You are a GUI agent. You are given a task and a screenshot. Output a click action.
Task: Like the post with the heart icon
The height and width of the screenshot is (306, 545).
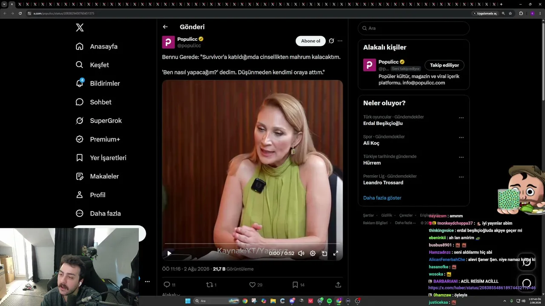(x=252, y=285)
